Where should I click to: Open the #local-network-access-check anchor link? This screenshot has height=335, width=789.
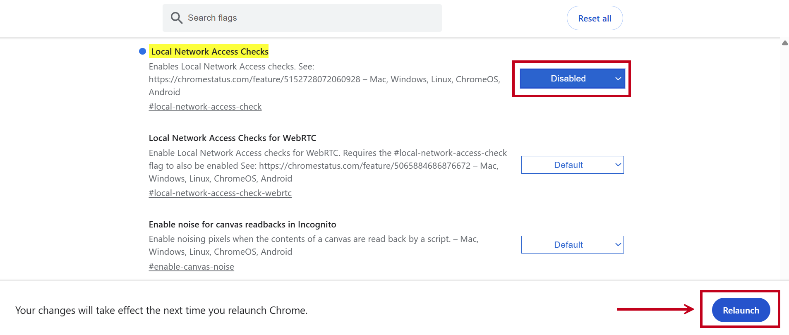click(x=205, y=107)
